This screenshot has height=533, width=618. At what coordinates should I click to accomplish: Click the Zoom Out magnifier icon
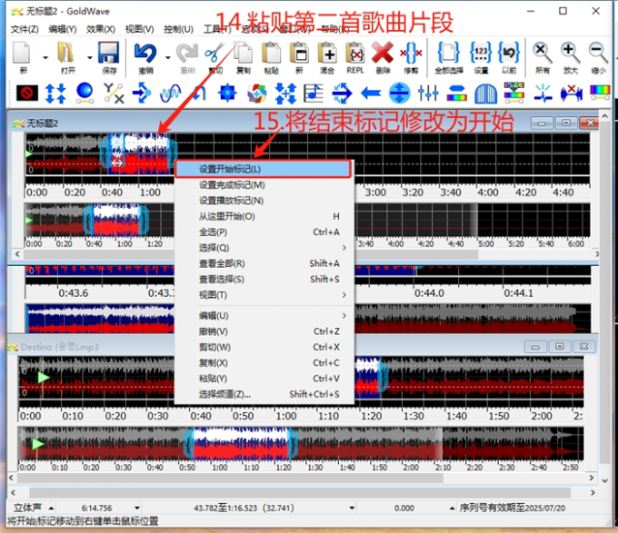(598, 54)
